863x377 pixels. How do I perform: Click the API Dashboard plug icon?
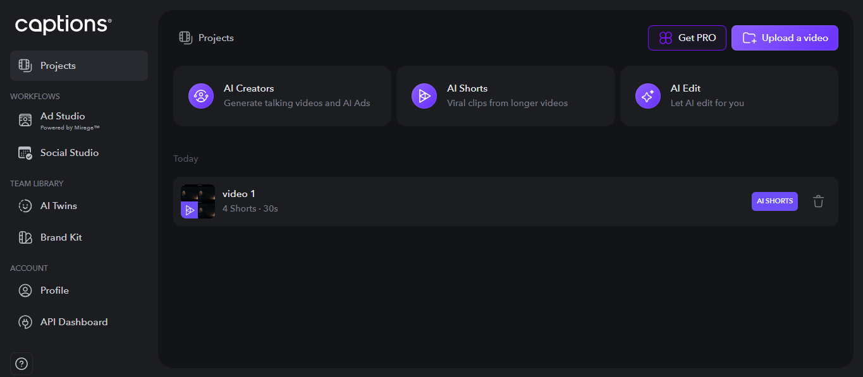point(25,322)
